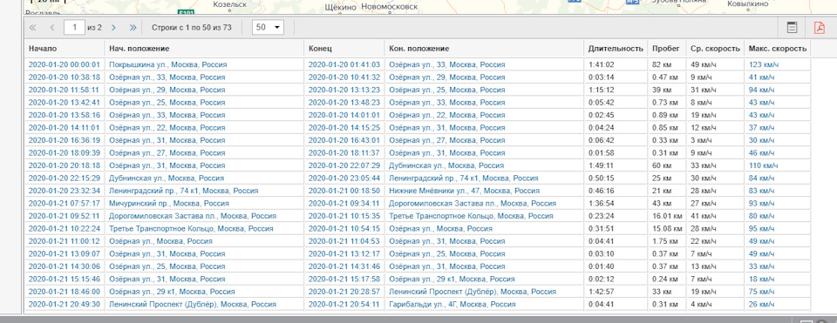
Task: Open start time 2020-01-21 11:00:12
Action: coord(64,241)
